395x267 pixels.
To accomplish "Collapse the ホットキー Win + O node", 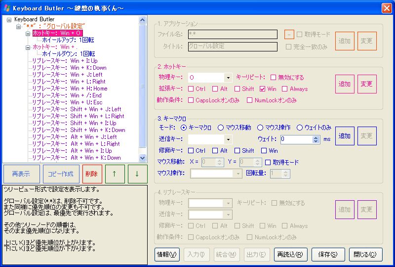I will point(28,33).
